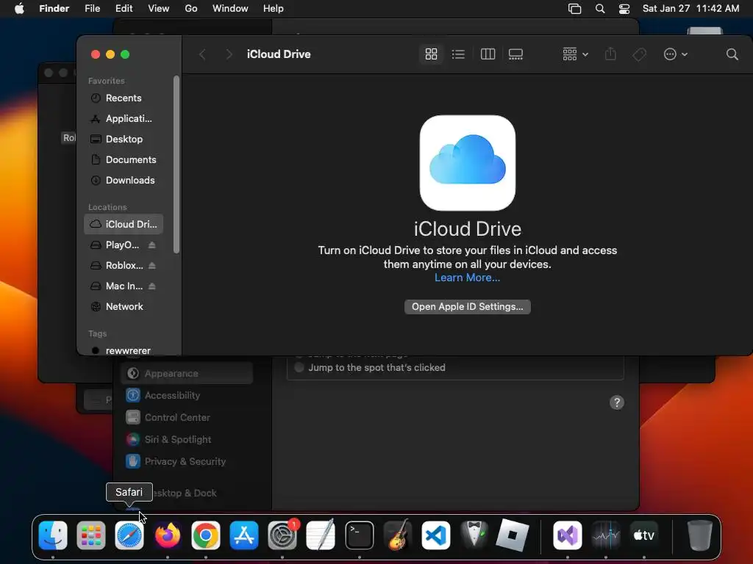This screenshot has width=753, height=564.
Task: Select Documents in Finder sidebar
Action: 124,159
